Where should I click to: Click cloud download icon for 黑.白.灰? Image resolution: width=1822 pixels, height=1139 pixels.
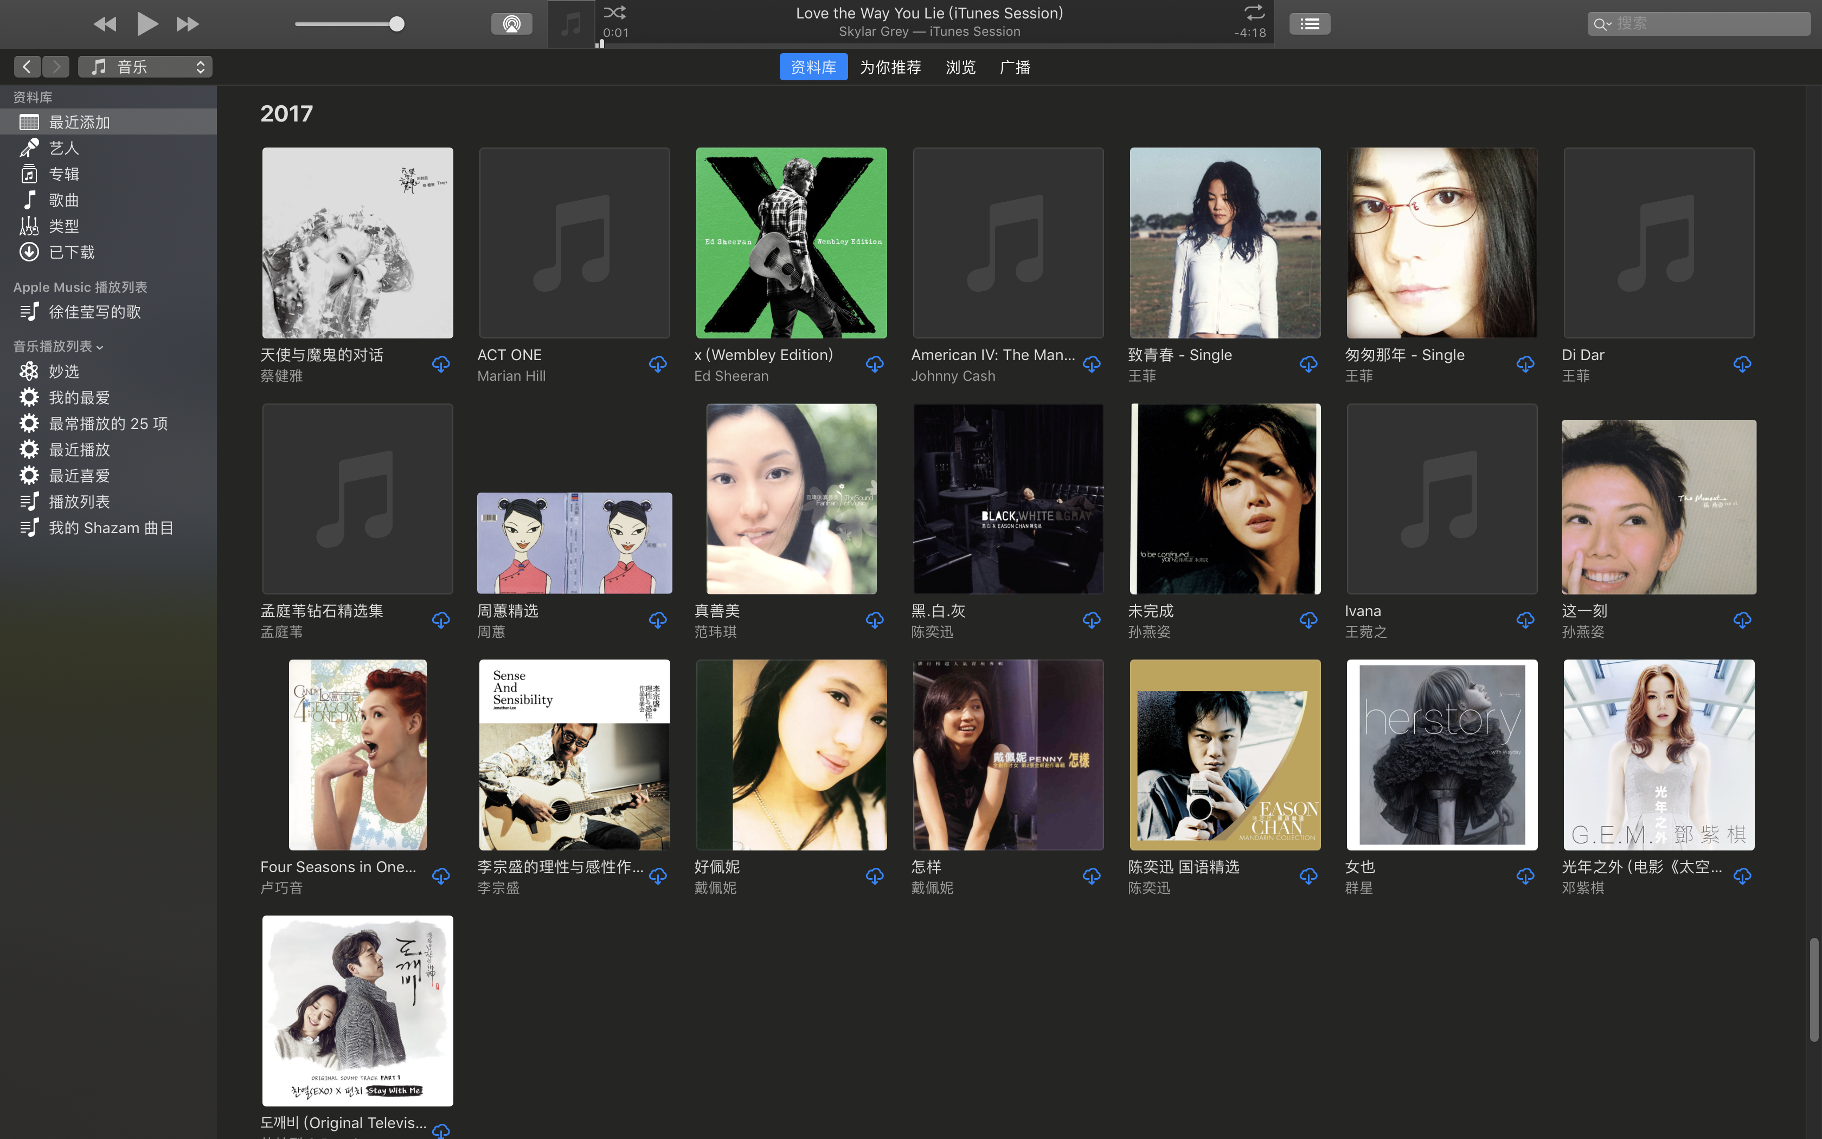pos(1091,620)
